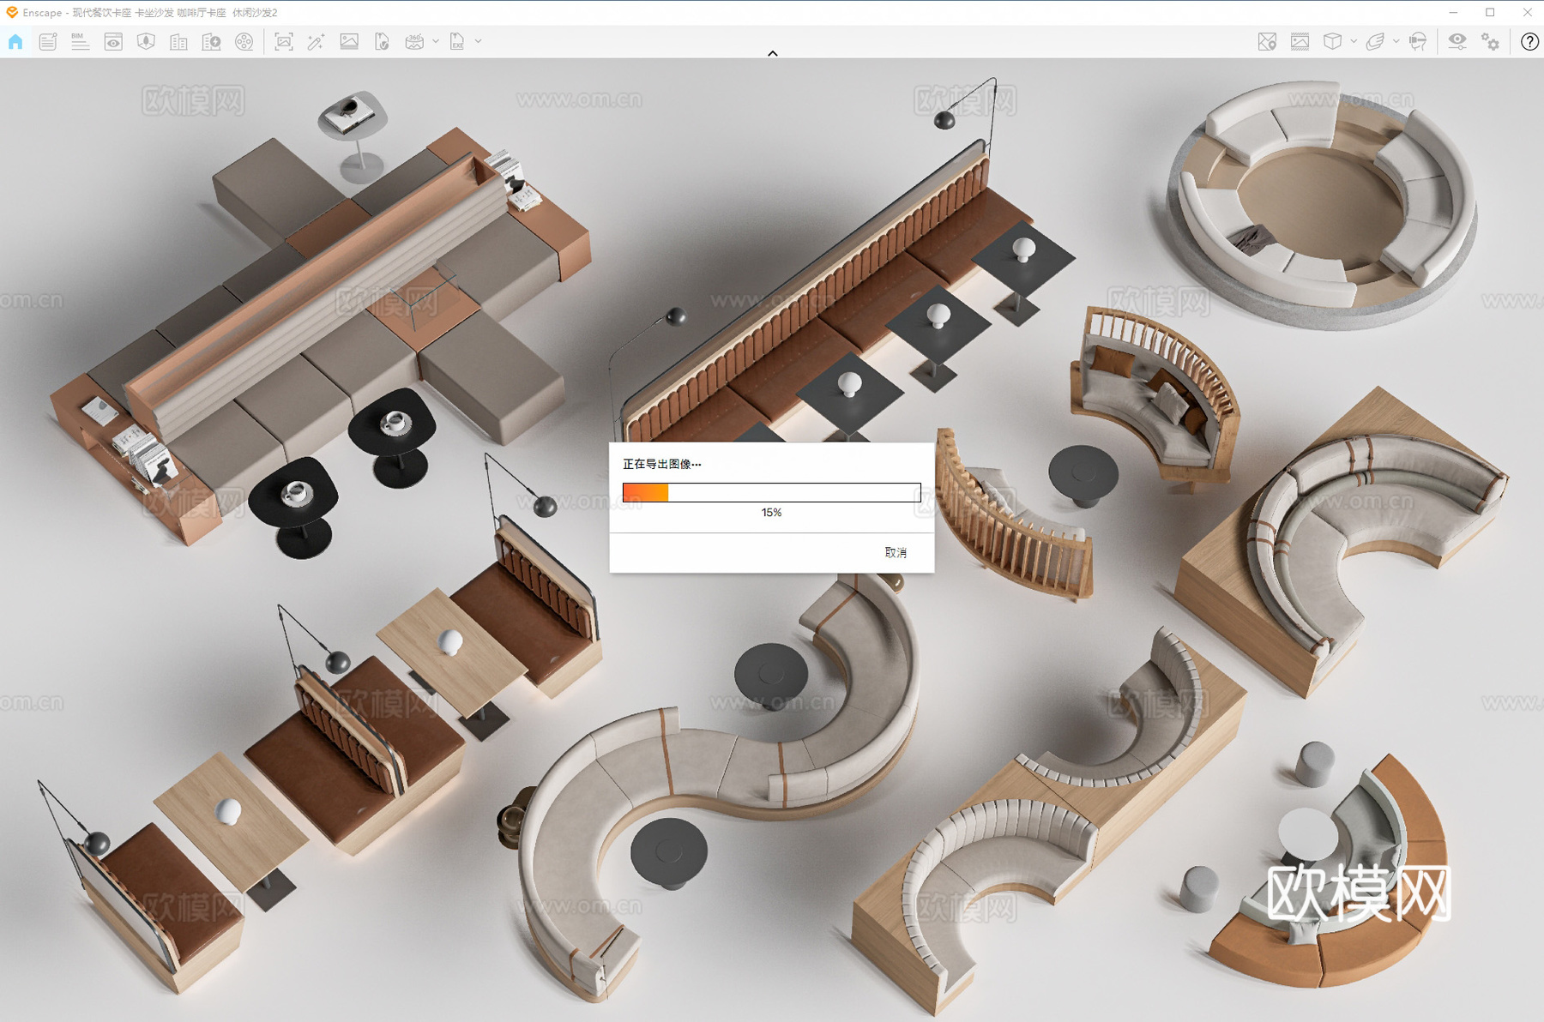Open the Enscape asset library buildings icon
Image resolution: width=1544 pixels, height=1022 pixels.
pyautogui.click(x=178, y=41)
